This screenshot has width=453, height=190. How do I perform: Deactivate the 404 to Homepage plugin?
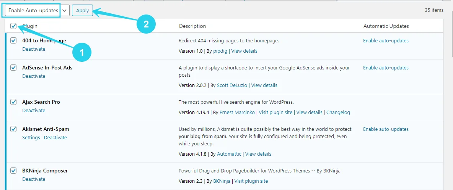pos(34,49)
